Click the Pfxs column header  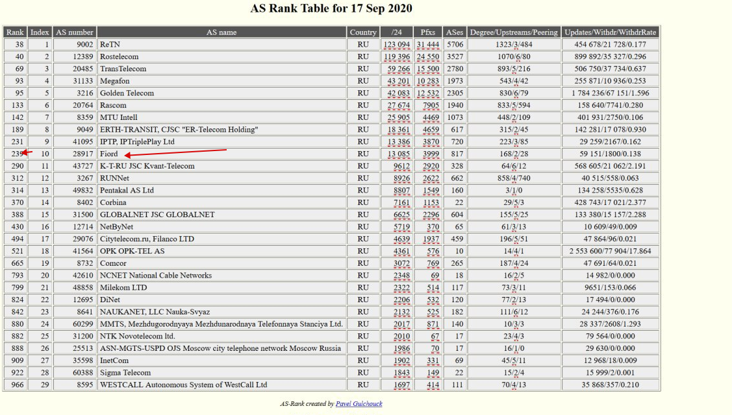427,32
